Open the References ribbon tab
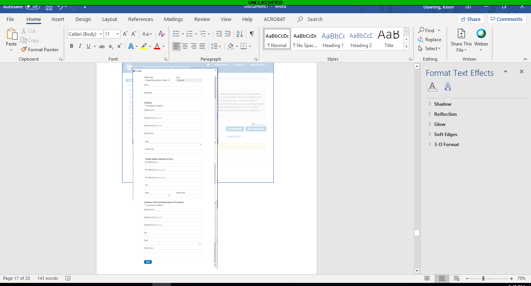Image resolution: width=531 pixels, height=286 pixels. [x=141, y=19]
